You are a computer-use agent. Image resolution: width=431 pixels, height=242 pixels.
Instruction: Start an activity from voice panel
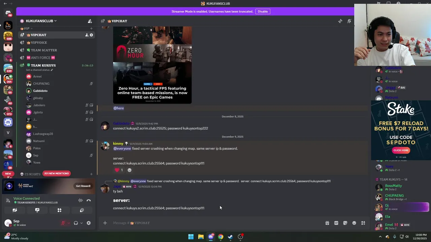(x=59, y=210)
